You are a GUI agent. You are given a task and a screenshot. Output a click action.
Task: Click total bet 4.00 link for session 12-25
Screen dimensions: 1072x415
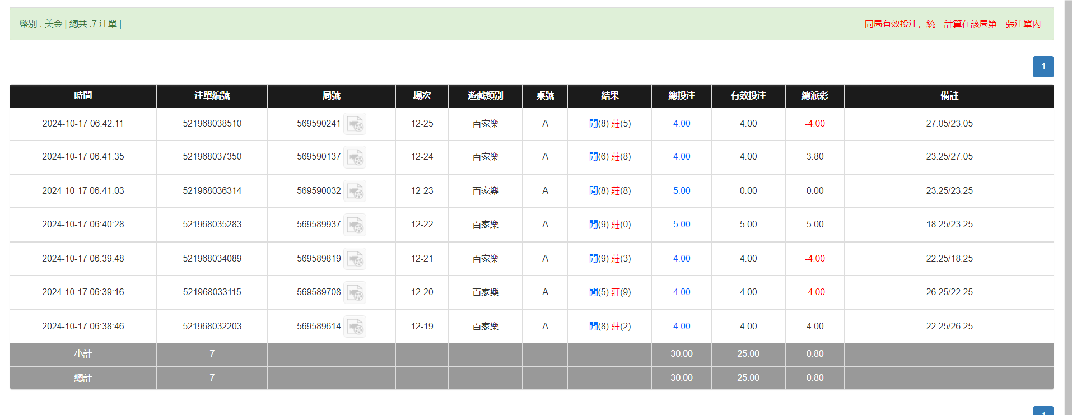(681, 124)
